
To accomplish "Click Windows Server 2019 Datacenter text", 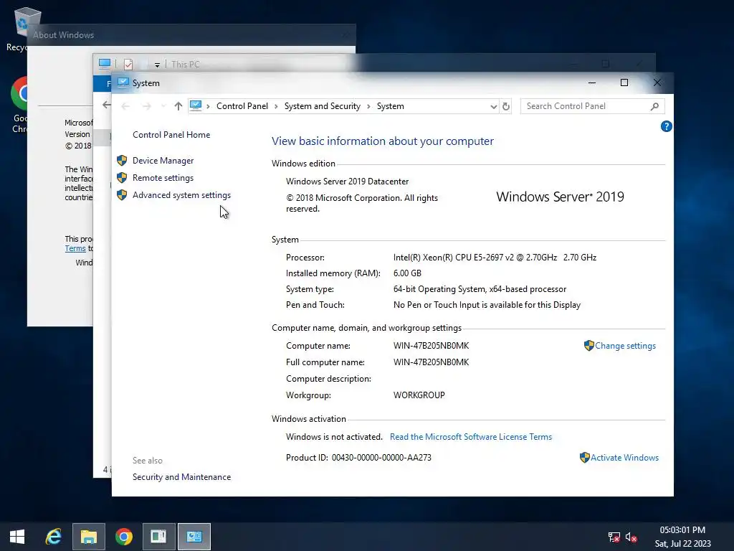I will coord(348,182).
